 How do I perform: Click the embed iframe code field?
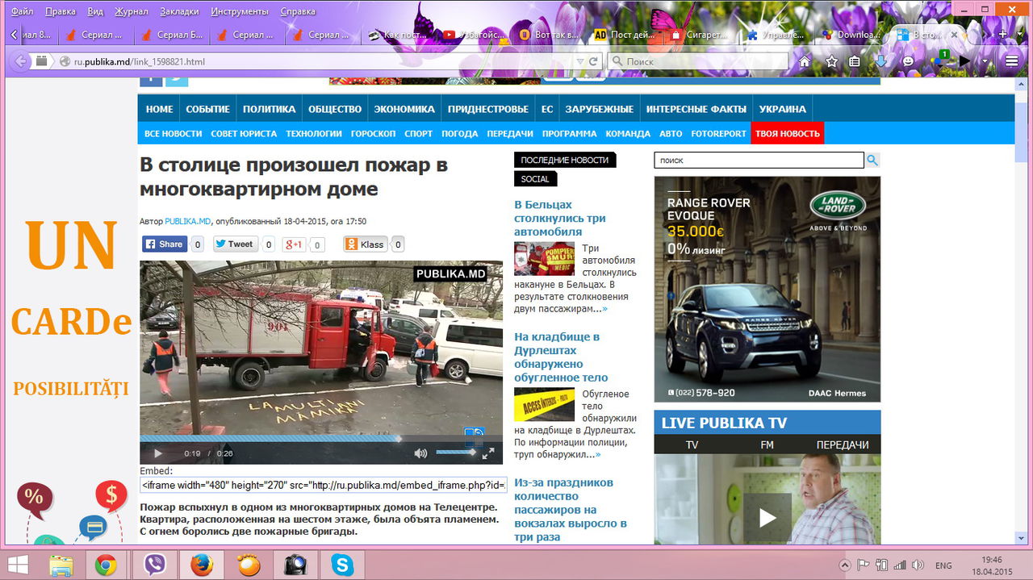323,485
